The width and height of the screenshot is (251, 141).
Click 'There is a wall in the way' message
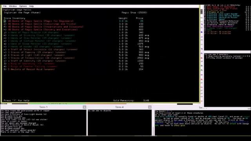18,132
